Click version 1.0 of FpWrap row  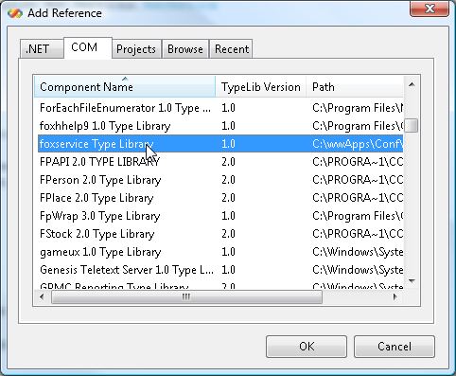point(228,216)
